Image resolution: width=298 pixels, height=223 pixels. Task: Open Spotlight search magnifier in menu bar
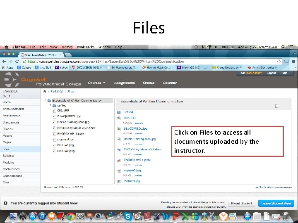[283, 47]
